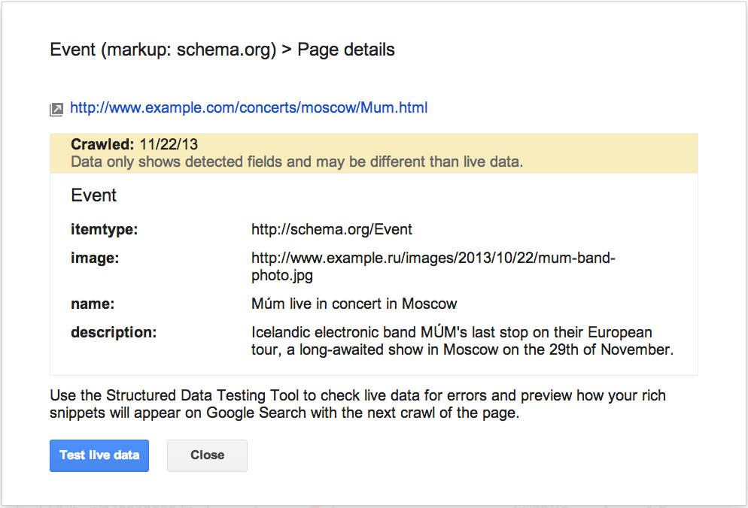Select the image field label

(x=96, y=259)
